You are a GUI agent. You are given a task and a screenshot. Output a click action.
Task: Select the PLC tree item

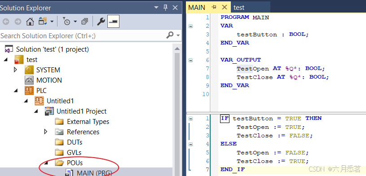coord(42,90)
